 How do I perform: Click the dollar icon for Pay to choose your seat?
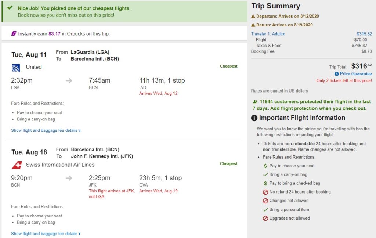(x=265, y=166)
